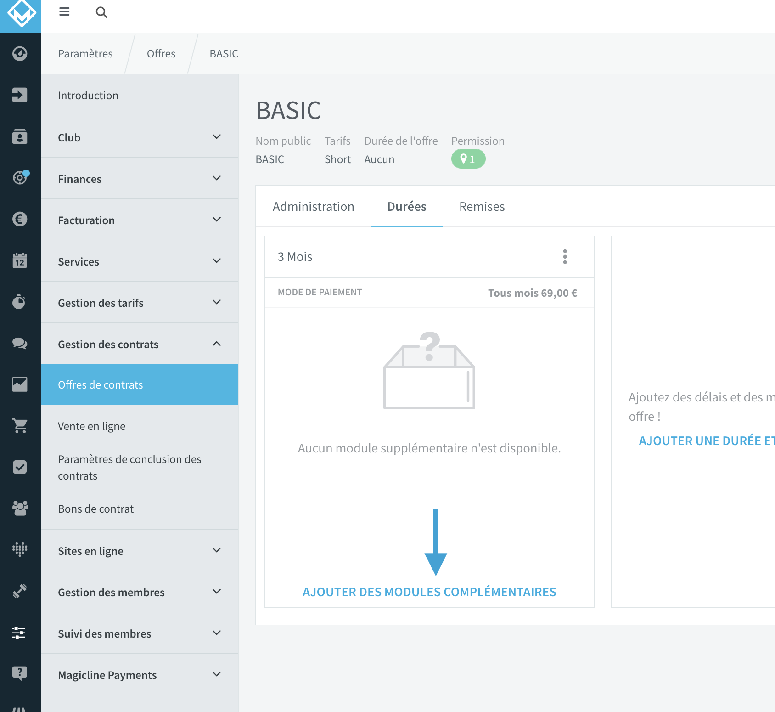Expand the Services section
The height and width of the screenshot is (712, 775).
coord(140,261)
